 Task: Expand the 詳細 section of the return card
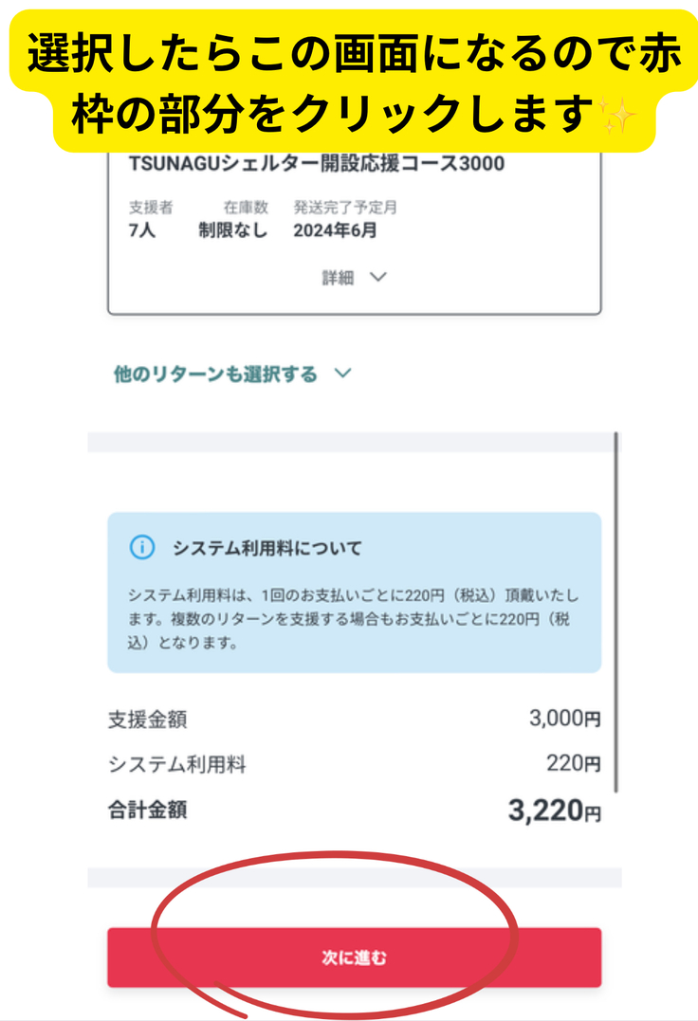[x=338, y=278]
